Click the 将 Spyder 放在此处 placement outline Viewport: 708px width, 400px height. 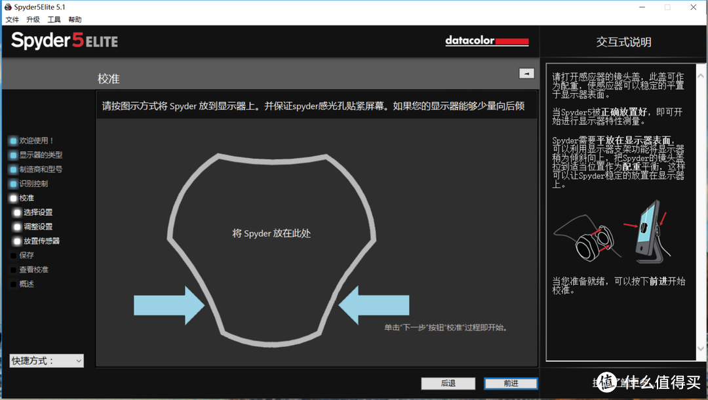[x=271, y=250]
